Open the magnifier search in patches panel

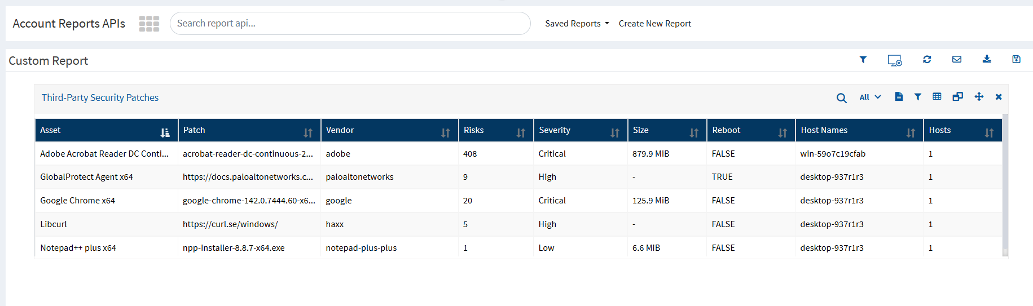(841, 98)
